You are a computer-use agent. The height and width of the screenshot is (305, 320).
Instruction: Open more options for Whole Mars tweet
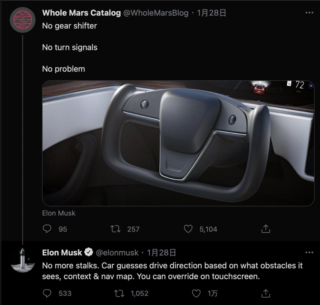tap(309, 13)
